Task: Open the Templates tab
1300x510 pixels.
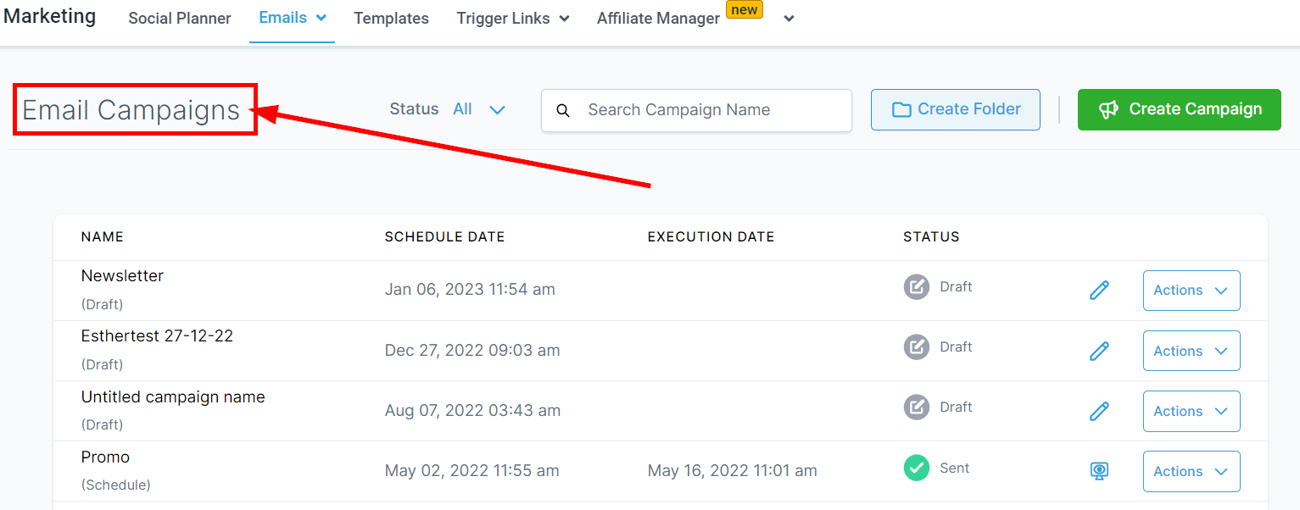Action: pos(391,19)
